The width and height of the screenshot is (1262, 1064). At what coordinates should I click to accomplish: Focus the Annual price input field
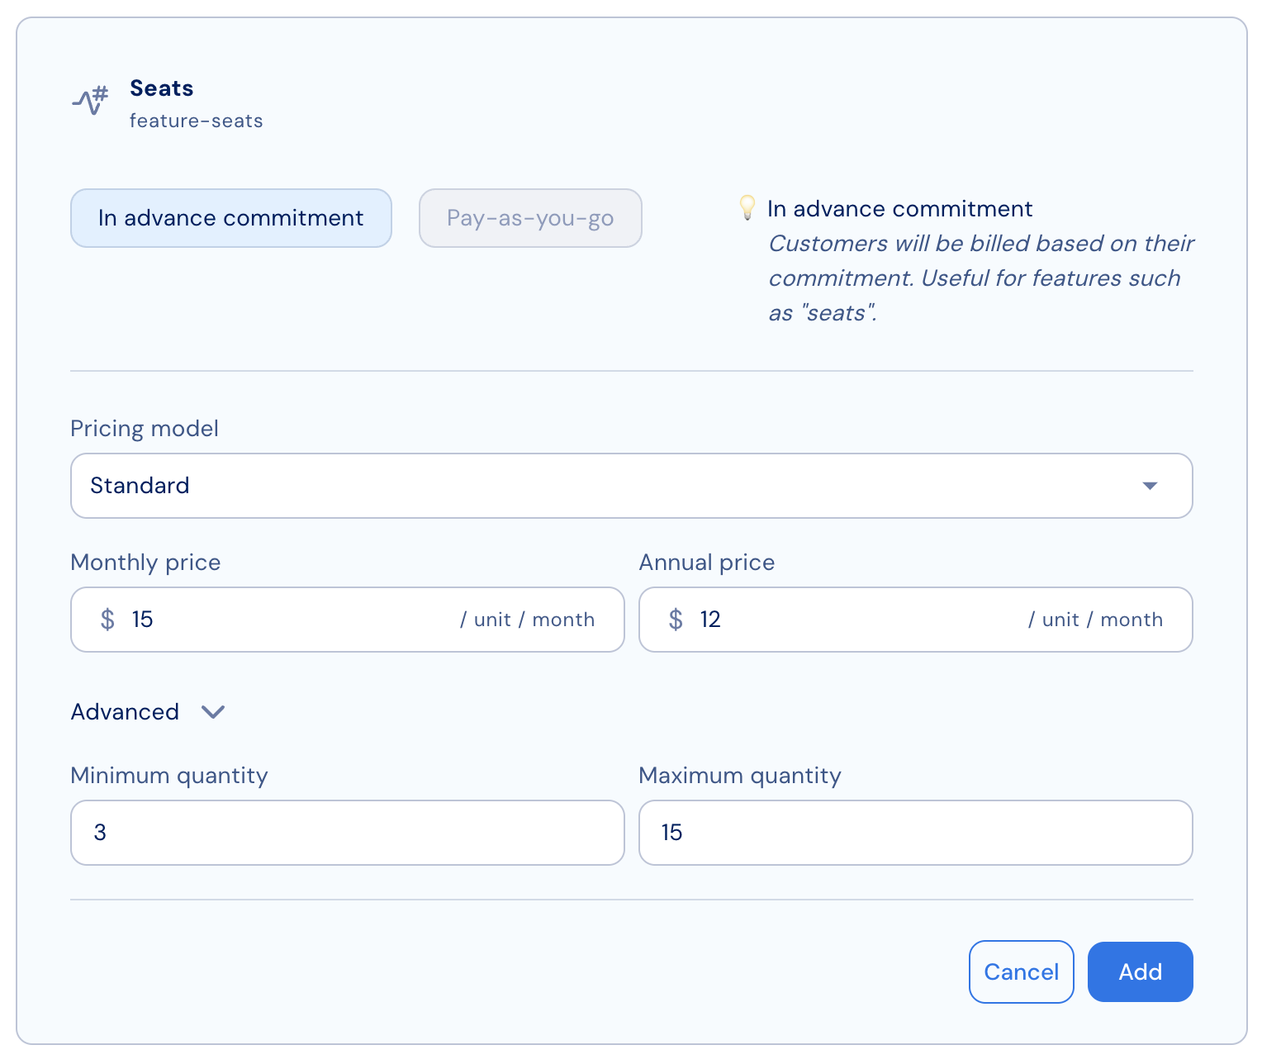pyautogui.click(x=859, y=620)
